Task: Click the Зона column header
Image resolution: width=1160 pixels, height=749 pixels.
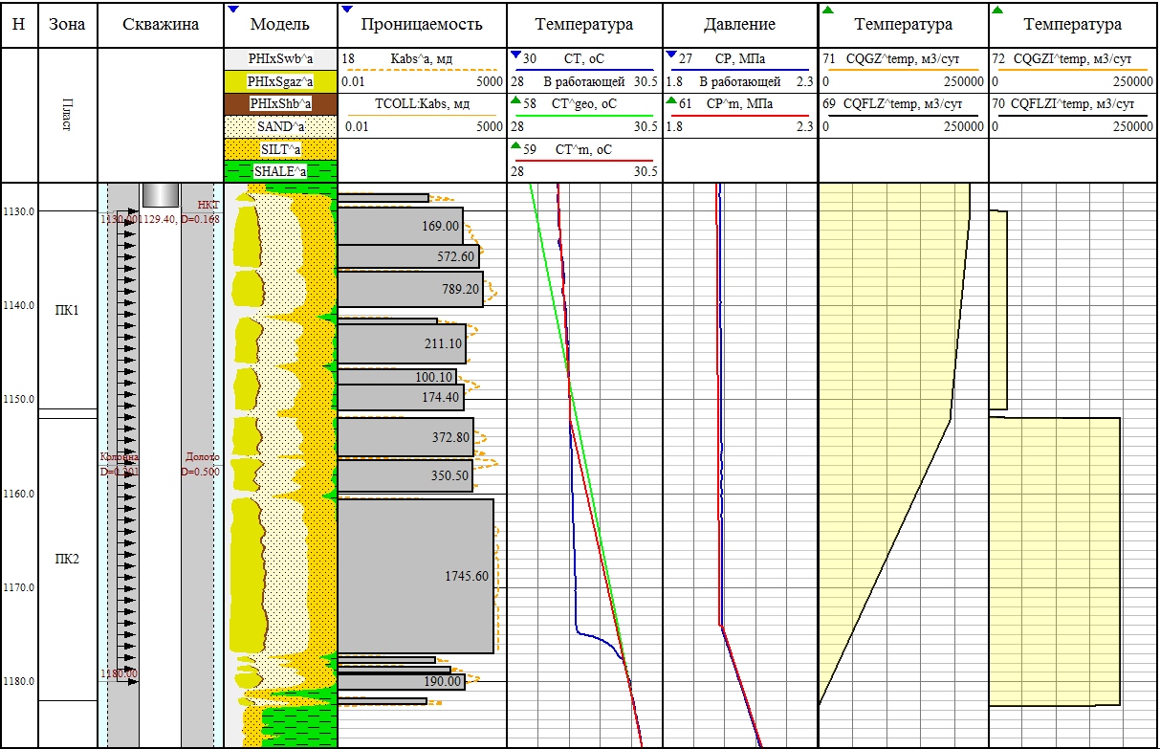Action: 67,24
